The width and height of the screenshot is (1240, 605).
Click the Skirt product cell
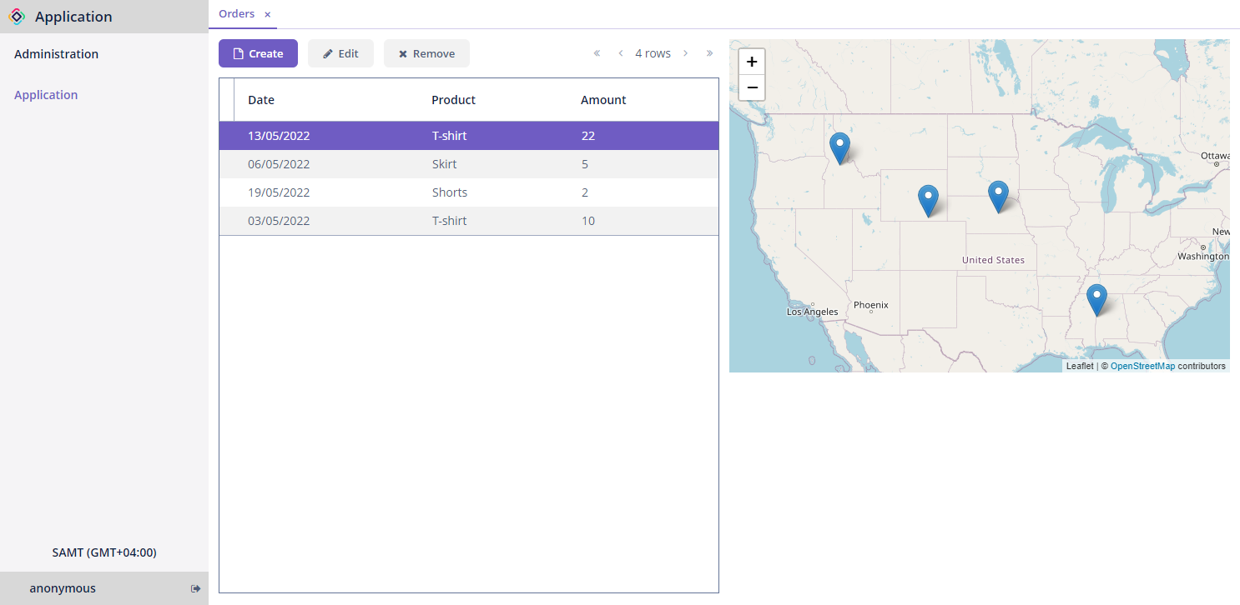pos(444,164)
